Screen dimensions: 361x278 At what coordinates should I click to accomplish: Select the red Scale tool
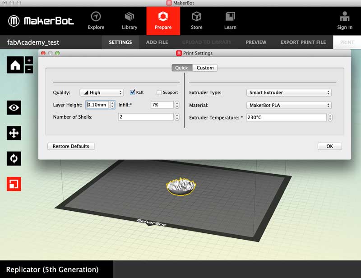tap(14, 184)
